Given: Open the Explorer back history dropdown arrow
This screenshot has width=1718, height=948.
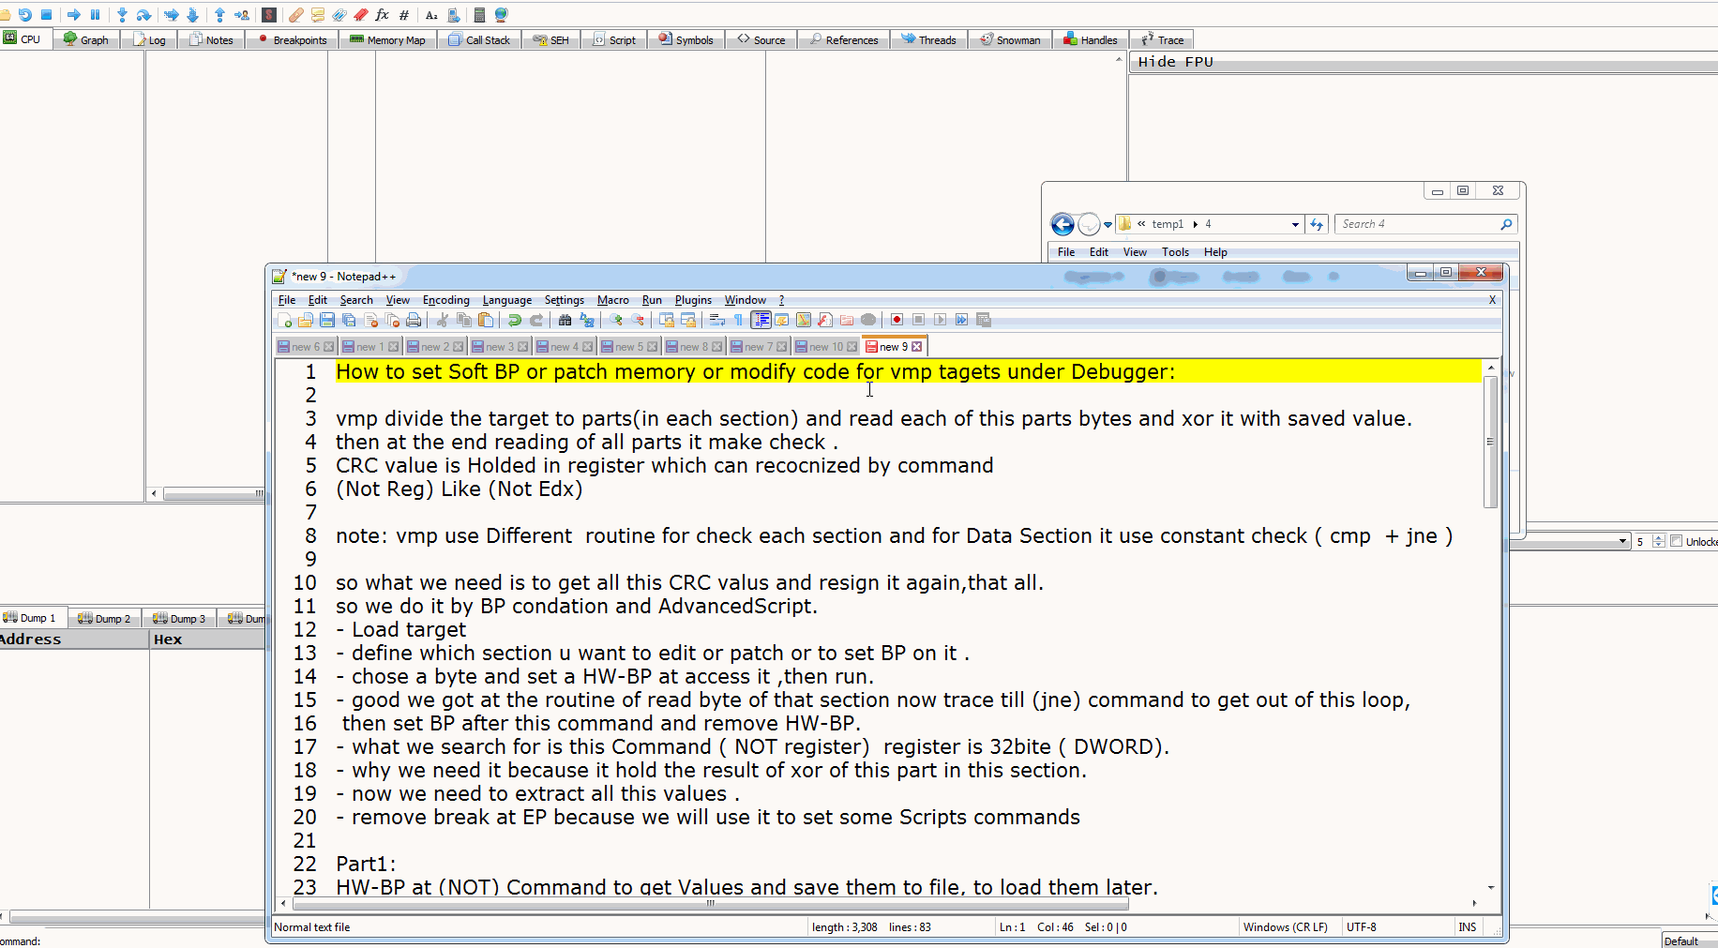Looking at the screenshot, I should click(1108, 224).
